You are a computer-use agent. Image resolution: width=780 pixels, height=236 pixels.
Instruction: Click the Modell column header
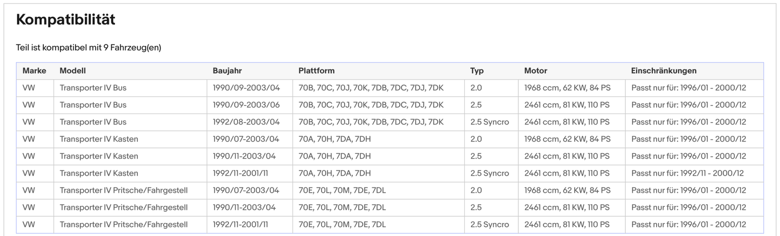click(73, 71)
